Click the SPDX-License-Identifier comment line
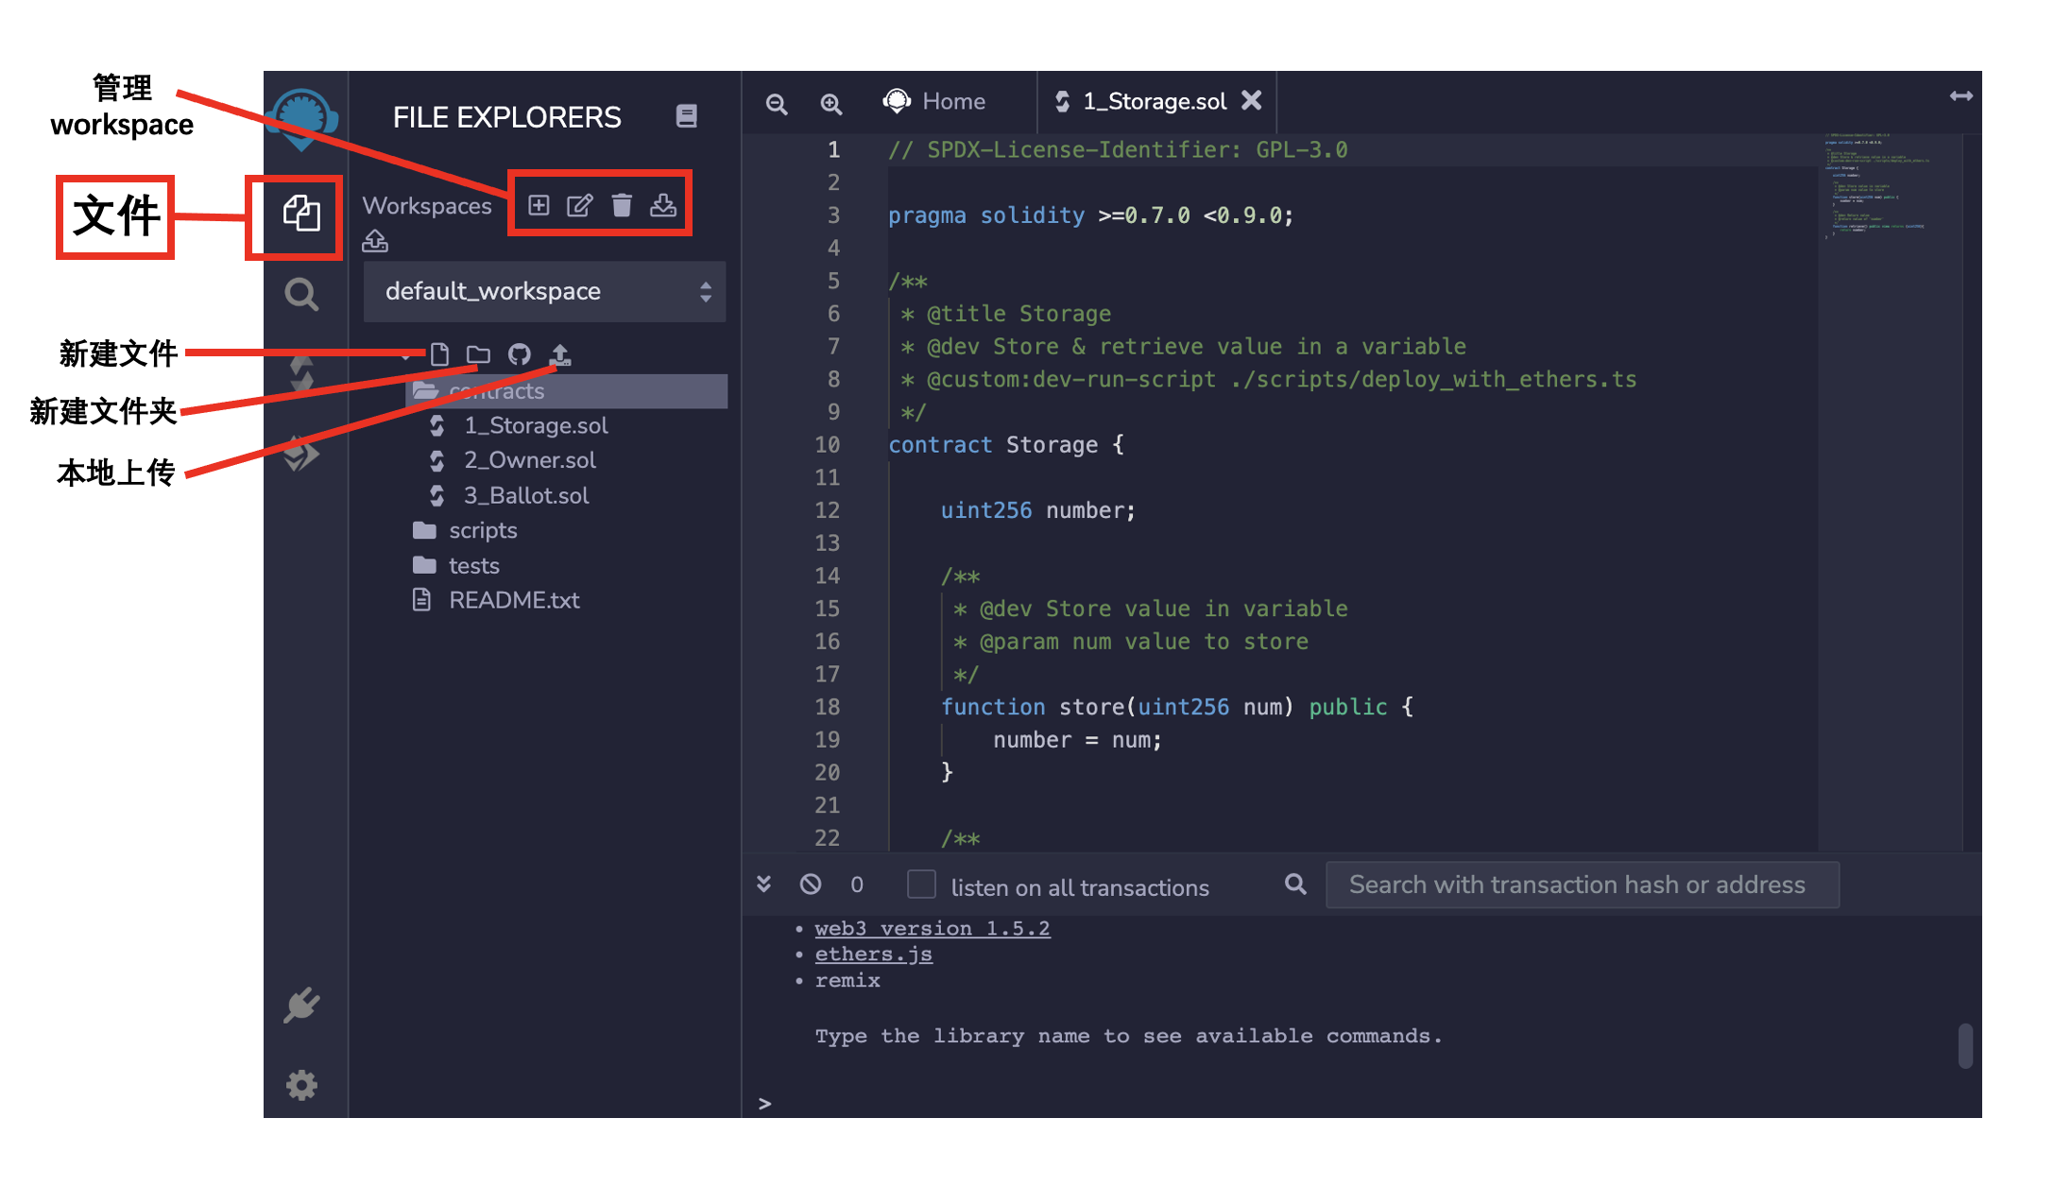 (1118, 149)
